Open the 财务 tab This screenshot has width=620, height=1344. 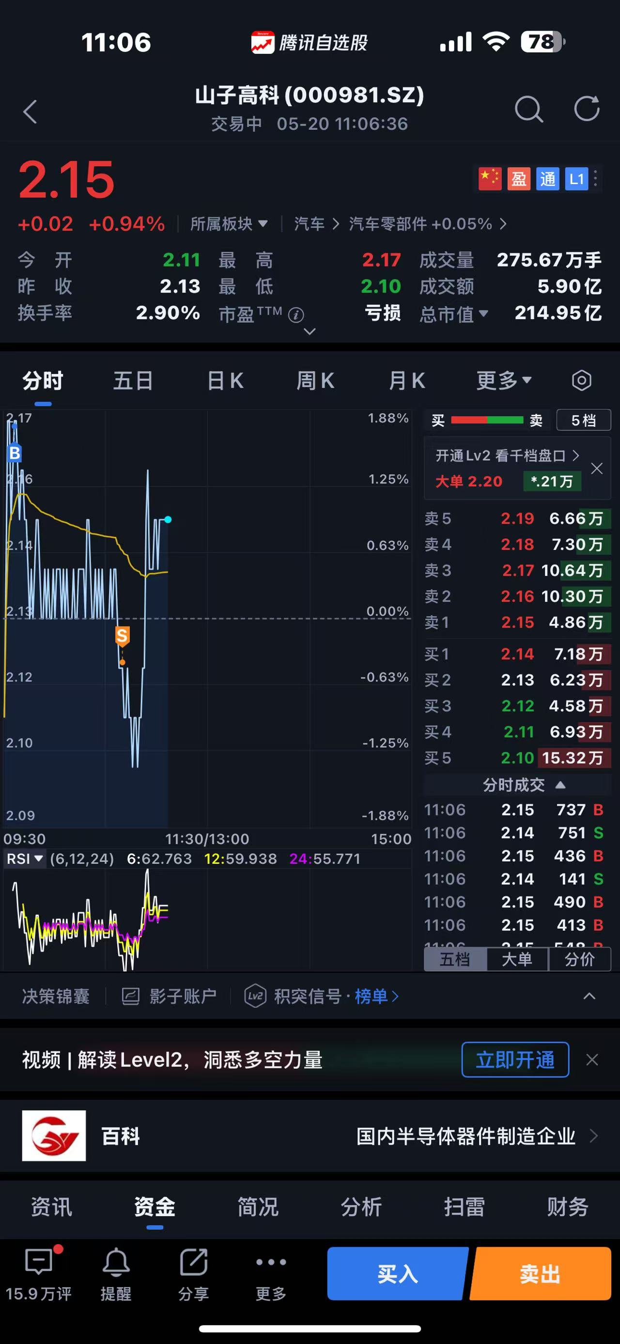click(x=568, y=1207)
